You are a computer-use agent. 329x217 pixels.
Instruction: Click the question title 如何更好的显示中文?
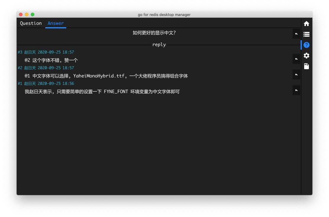click(x=154, y=33)
